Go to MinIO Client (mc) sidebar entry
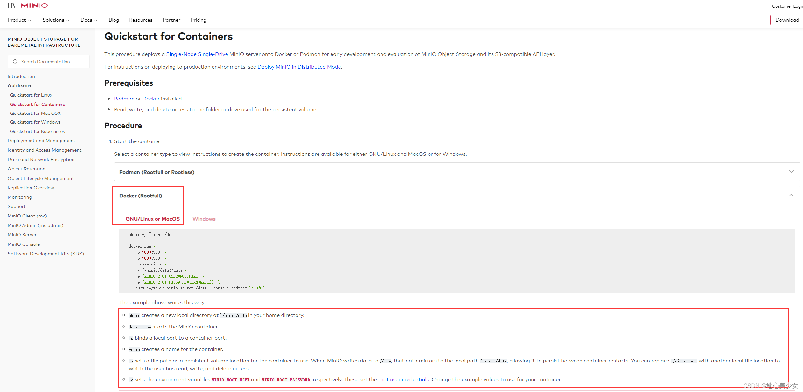 pyautogui.click(x=27, y=216)
